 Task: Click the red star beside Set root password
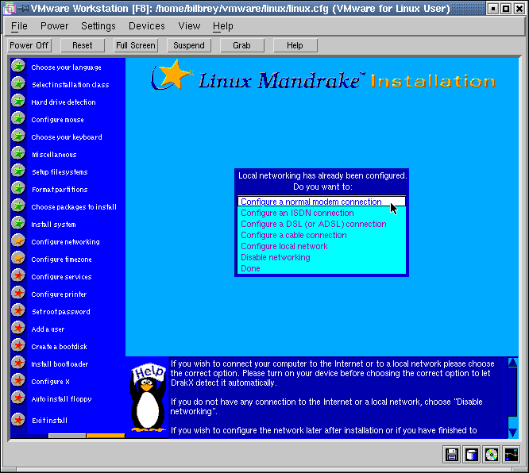click(18, 311)
